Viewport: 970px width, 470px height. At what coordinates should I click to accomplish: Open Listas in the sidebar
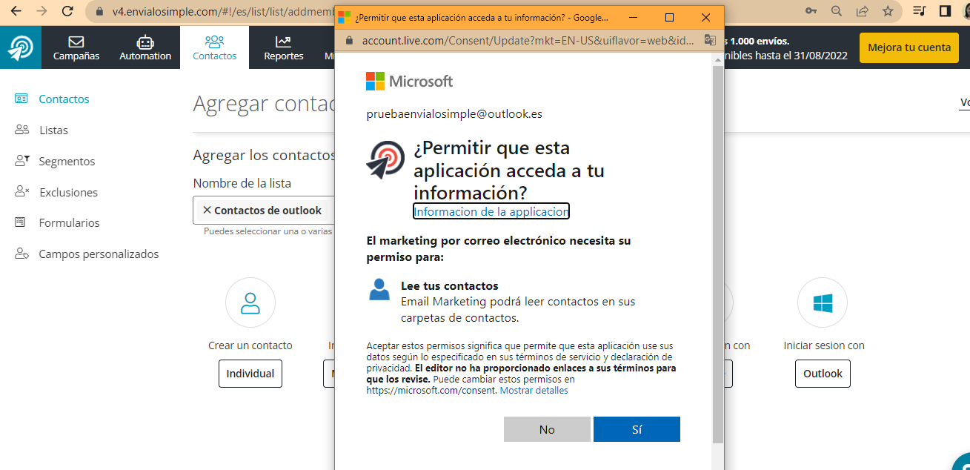(x=53, y=130)
